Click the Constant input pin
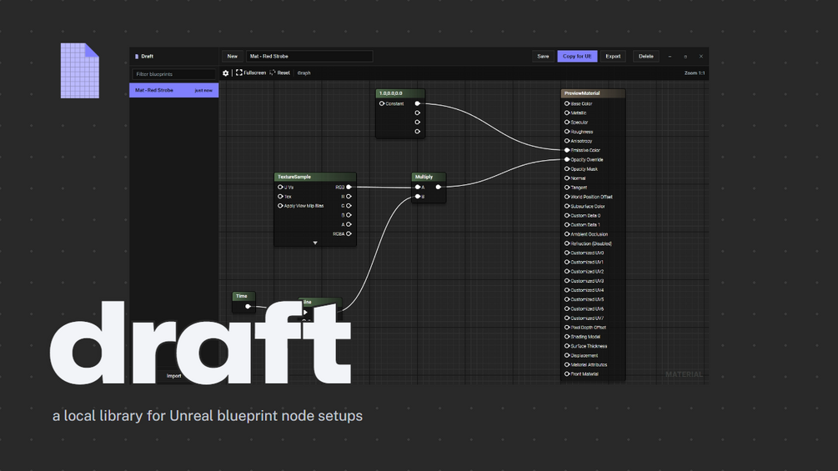This screenshot has height=471, width=838. (382, 103)
